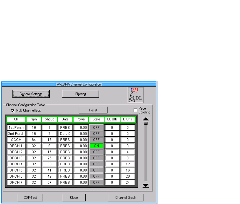This screenshot has width=240, height=204.
Task: Edit D Offs value 24 of DPCH 7
Action: point(128,182)
